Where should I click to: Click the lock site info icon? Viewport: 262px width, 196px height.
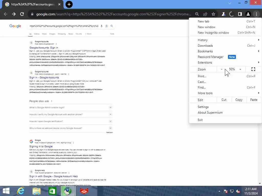coord(32,14)
